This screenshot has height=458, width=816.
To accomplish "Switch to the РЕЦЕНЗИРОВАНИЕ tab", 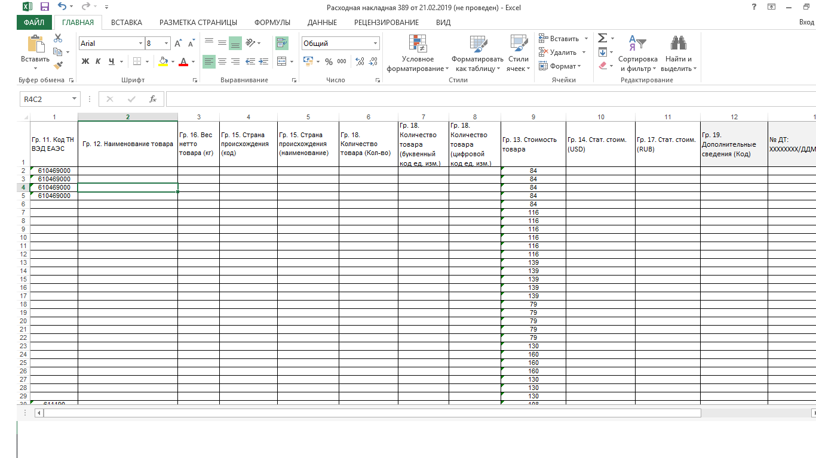I will pyautogui.click(x=386, y=23).
